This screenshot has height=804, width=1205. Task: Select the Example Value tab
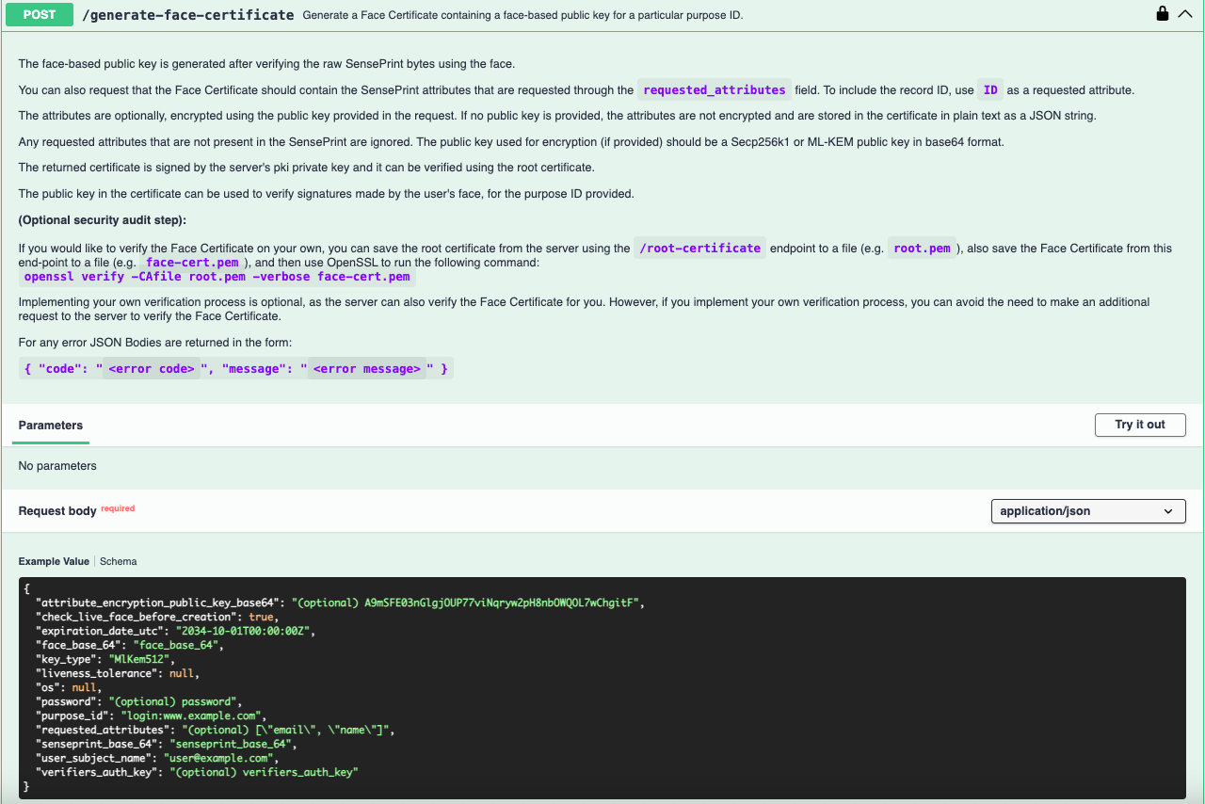54,561
